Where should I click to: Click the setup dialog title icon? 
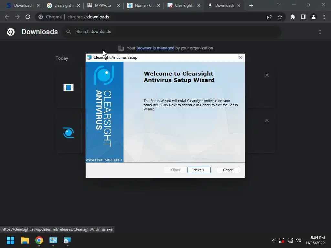(89, 57)
